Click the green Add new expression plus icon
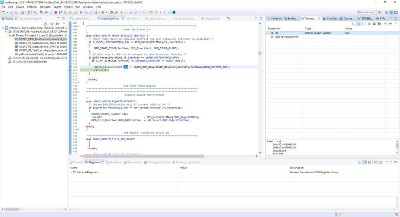The image size is (400, 217). 369,24
